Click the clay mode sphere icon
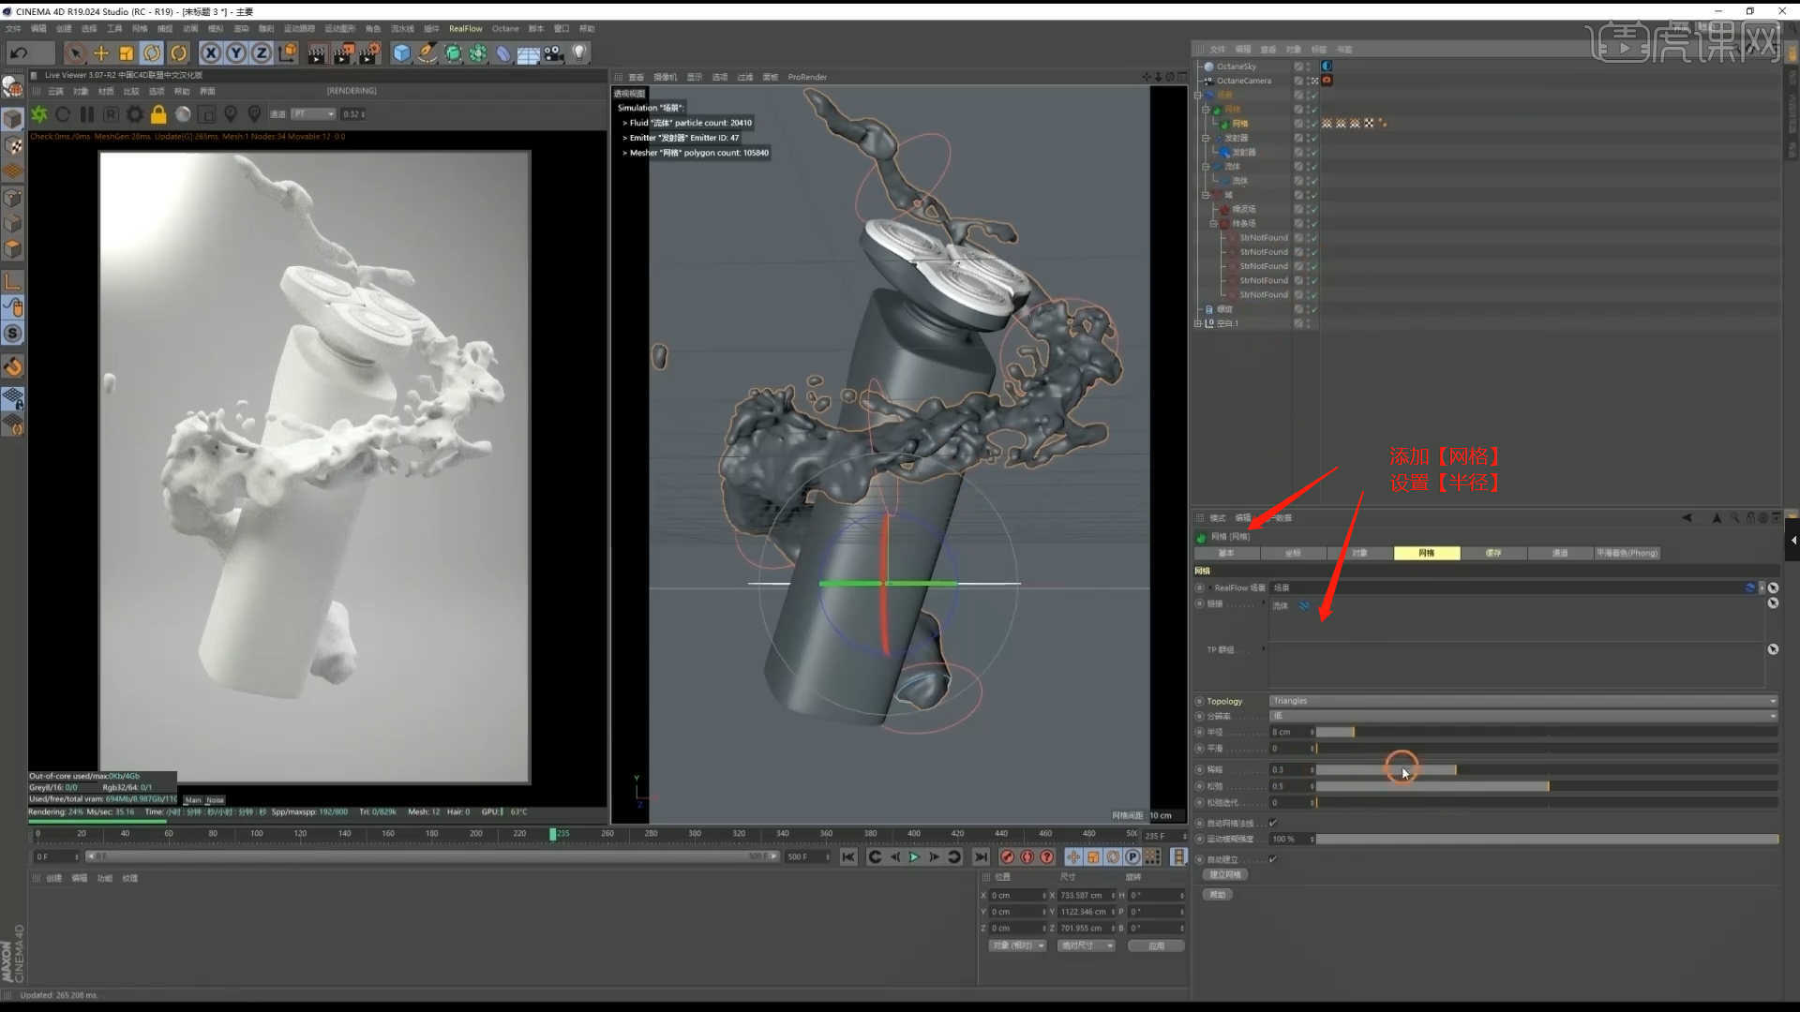 coord(183,114)
